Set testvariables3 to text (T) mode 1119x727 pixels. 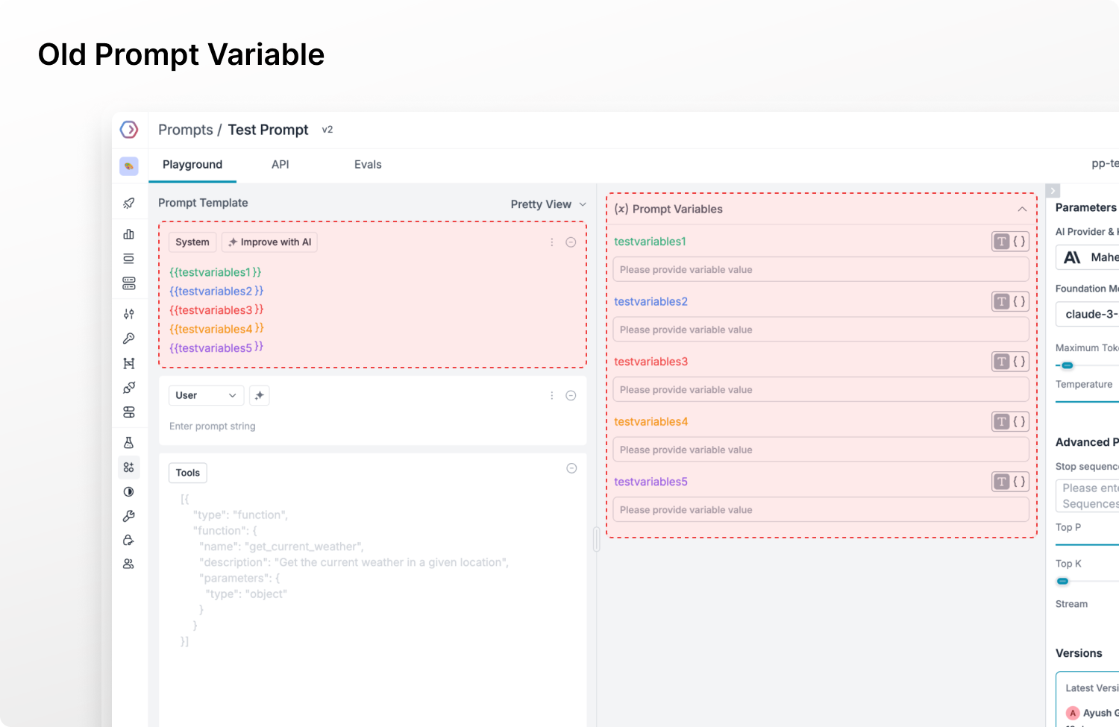tap(1001, 362)
